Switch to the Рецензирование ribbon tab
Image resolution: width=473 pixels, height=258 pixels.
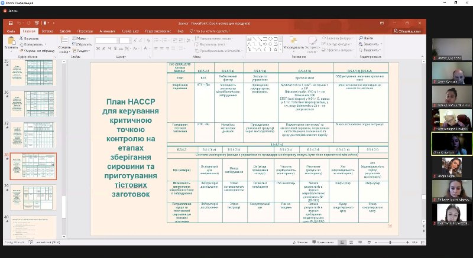pos(158,31)
